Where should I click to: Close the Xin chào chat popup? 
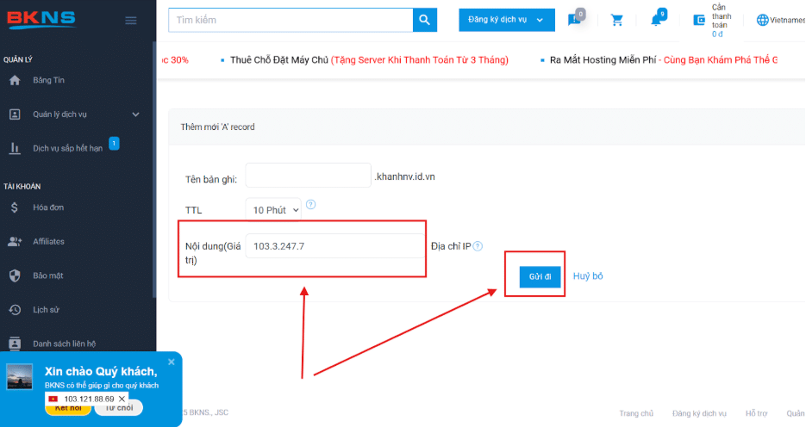click(172, 362)
